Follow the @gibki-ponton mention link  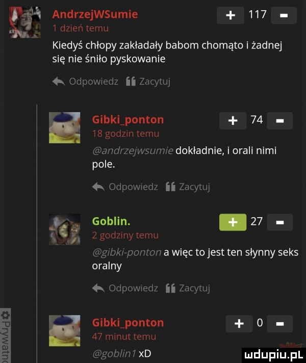[126, 252]
